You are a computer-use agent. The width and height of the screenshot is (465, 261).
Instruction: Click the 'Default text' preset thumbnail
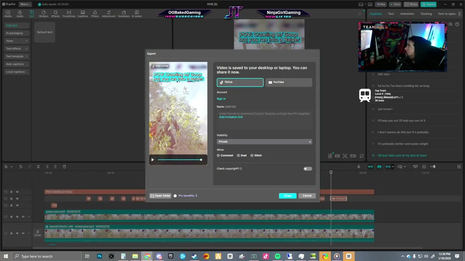[x=45, y=32]
